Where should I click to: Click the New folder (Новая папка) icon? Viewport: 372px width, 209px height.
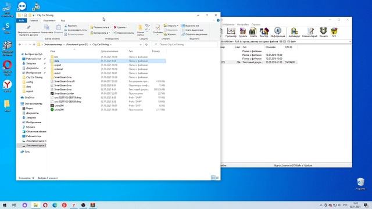141,30
